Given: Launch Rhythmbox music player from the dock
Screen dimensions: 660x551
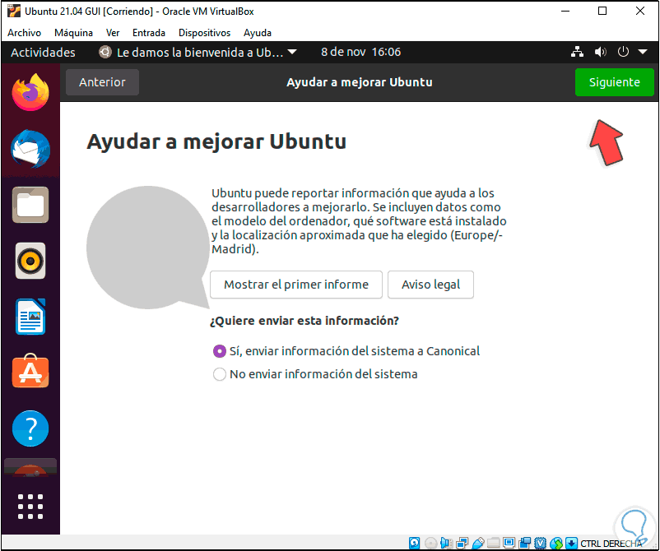Looking at the screenshot, I should pos(30,261).
